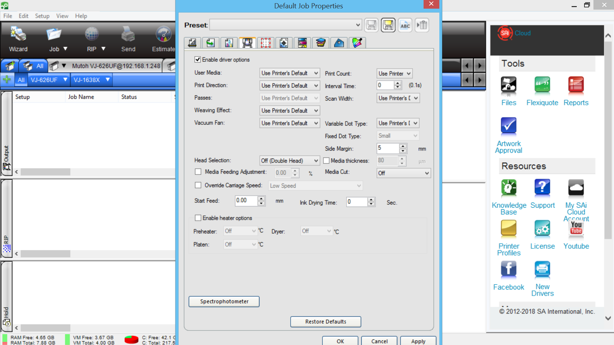
Task: Open Artwork Approval tool
Action: pos(509,126)
